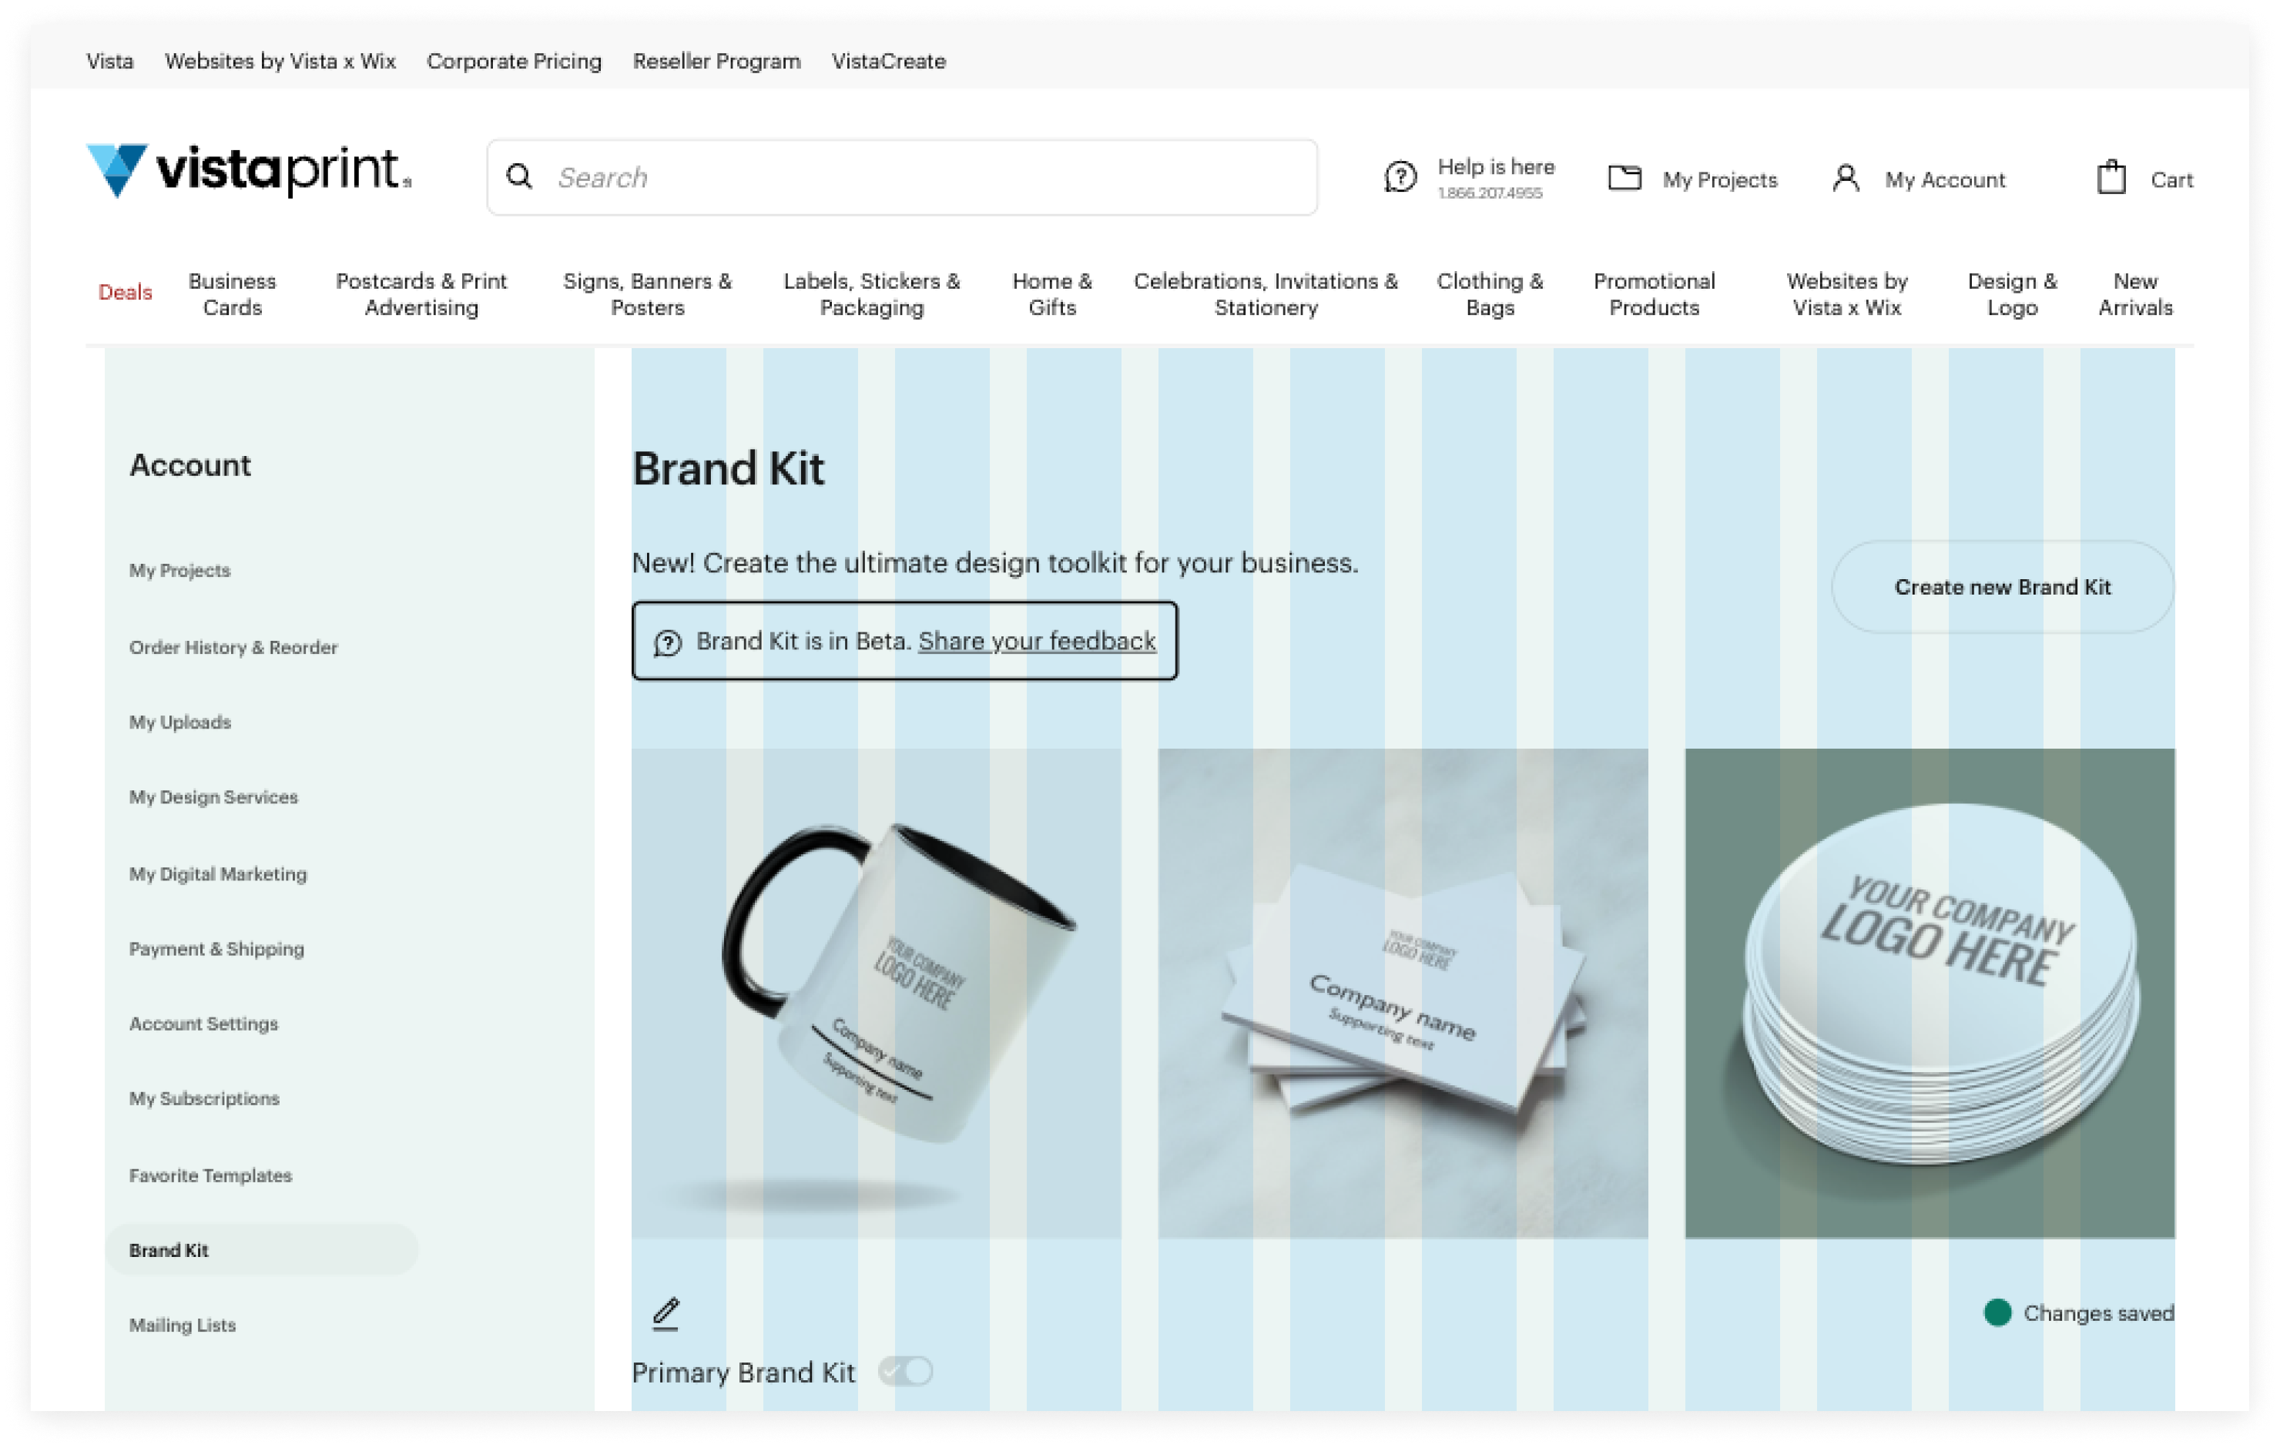Open the Deals menu
The width and height of the screenshot is (2280, 1448).
[x=125, y=293]
